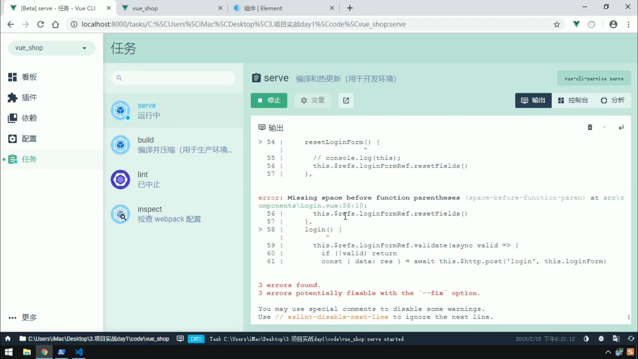This screenshot has height=359, width=638.
Task: Open File Explorer from taskbar
Action: [27, 352]
